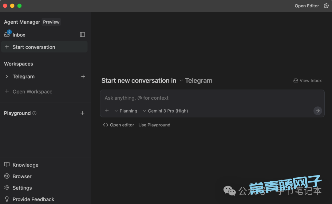The image size is (332, 204).
Task: Click the info icon beside Playground
Action: pyautogui.click(x=34, y=113)
